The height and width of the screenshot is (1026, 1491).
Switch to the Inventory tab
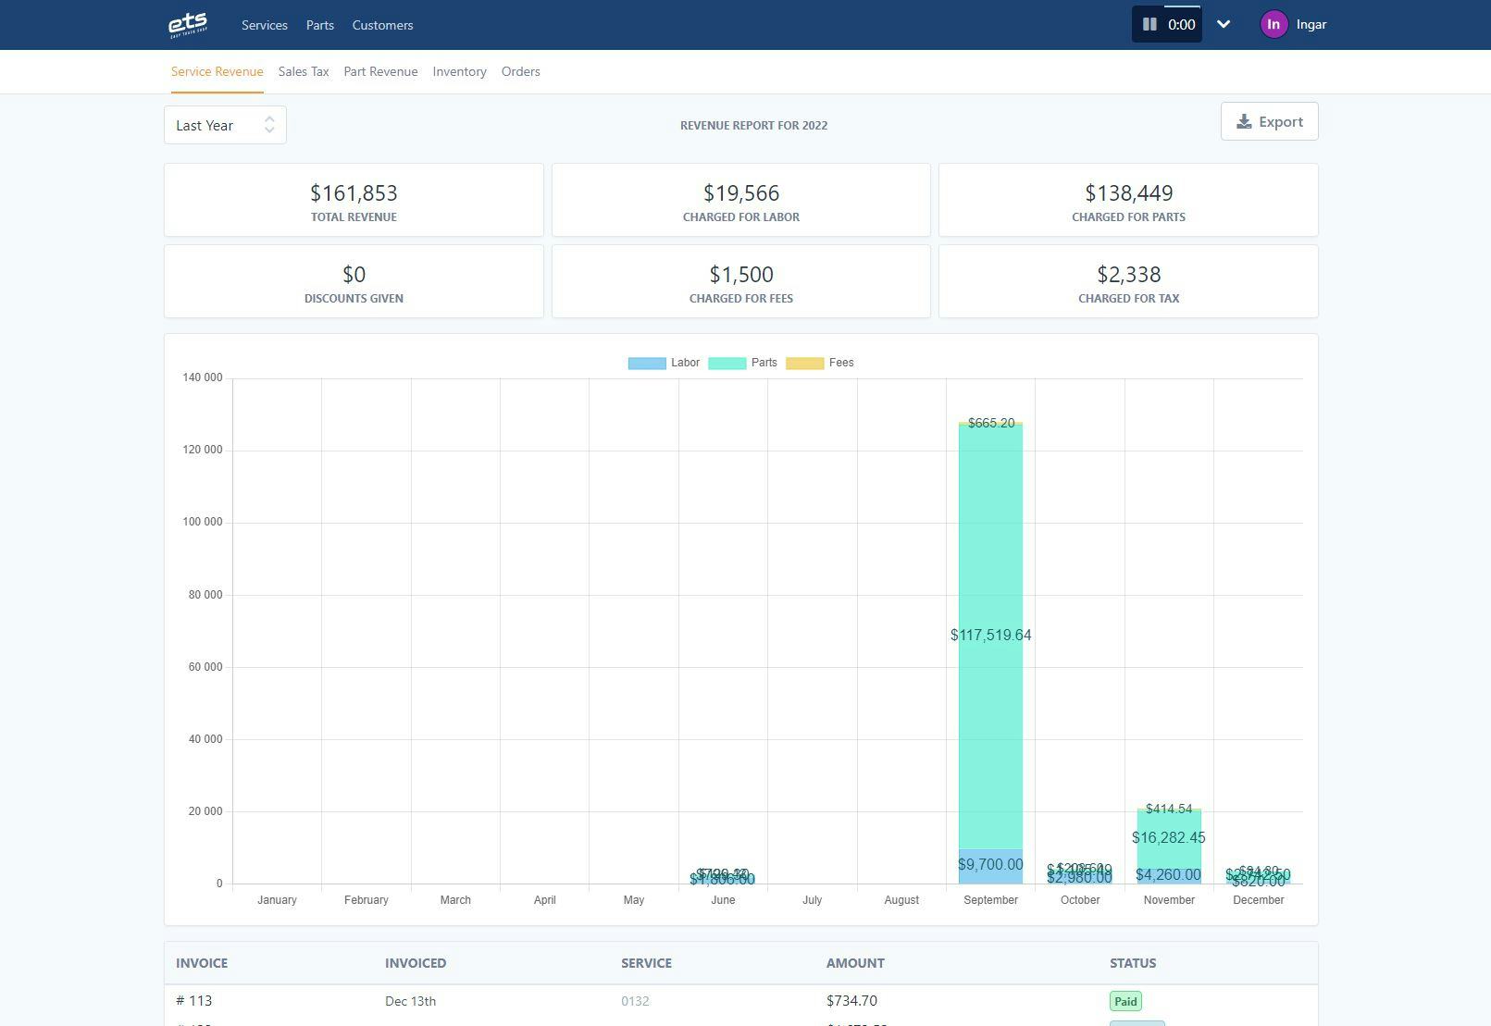point(459,71)
